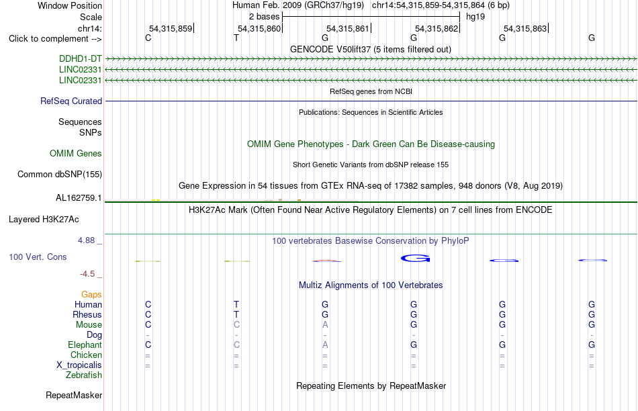Click the 'Multiz Alignments of 100 Vertebrates' title
The width and height of the screenshot is (638, 411).
(371, 285)
